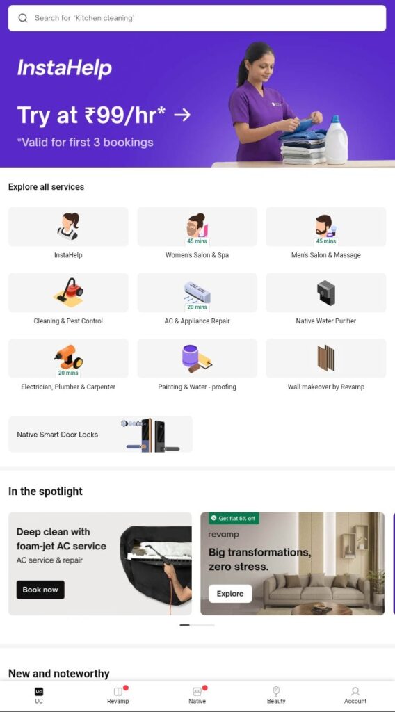Image resolution: width=395 pixels, height=712 pixels.
Task: Open Electrician, Plumber & Carpenter drill icon
Action: click(x=68, y=358)
